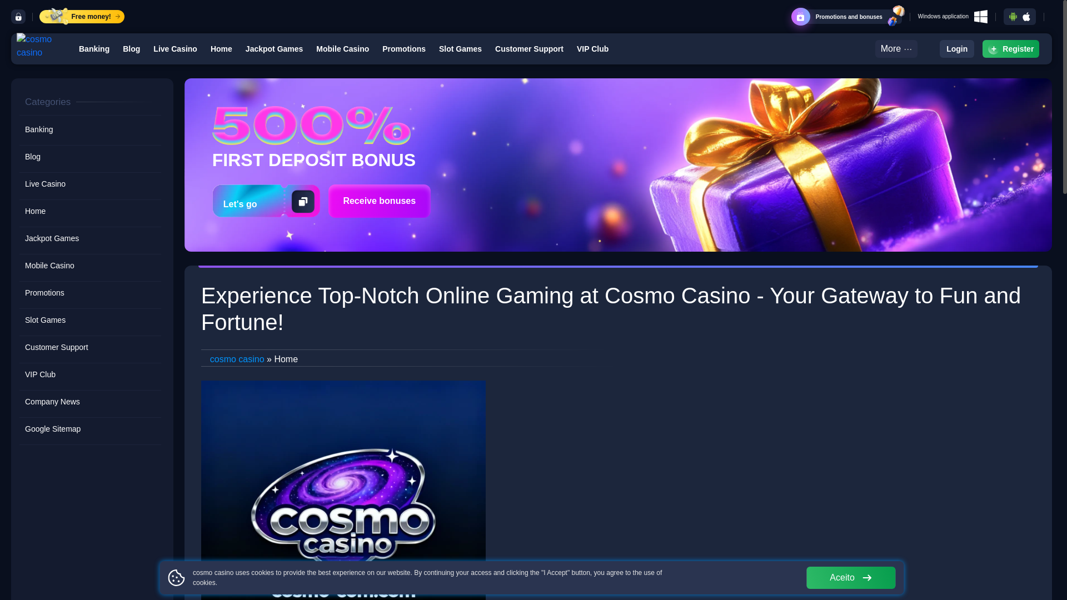The height and width of the screenshot is (600, 1067).
Task: Click the Free money! badge
Action: pos(82,17)
